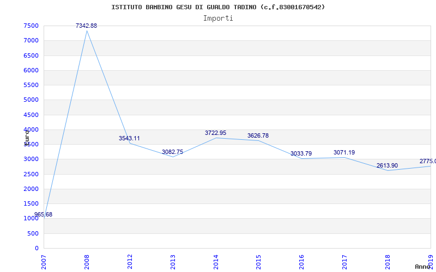
Task: Select the 2008 x-axis year label
Action: (87, 262)
